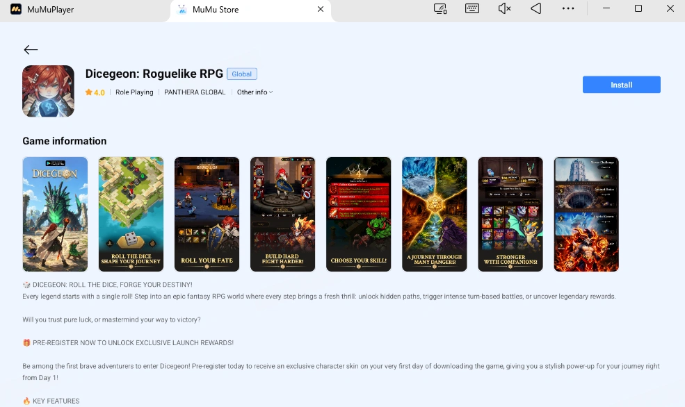Click the Game information heading
The height and width of the screenshot is (407, 685).
tap(65, 141)
